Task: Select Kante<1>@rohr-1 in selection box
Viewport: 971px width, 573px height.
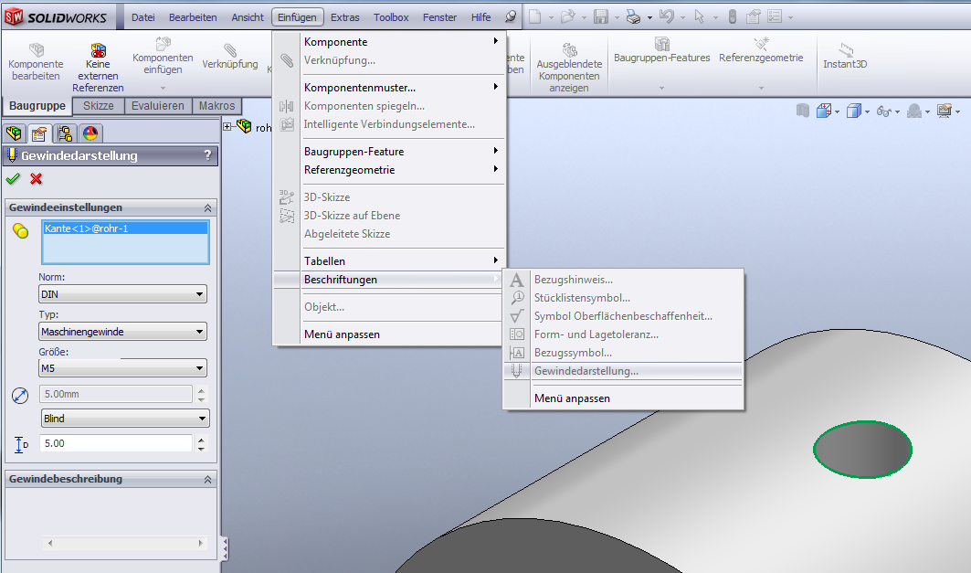Action: (x=87, y=228)
